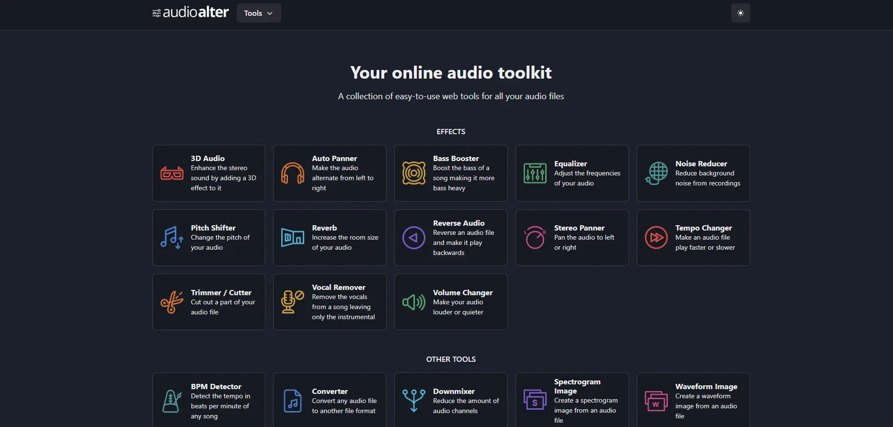This screenshot has width=893, height=427.
Task: Open the Equalizer sliders icon
Action: pyautogui.click(x=535, y=173)
